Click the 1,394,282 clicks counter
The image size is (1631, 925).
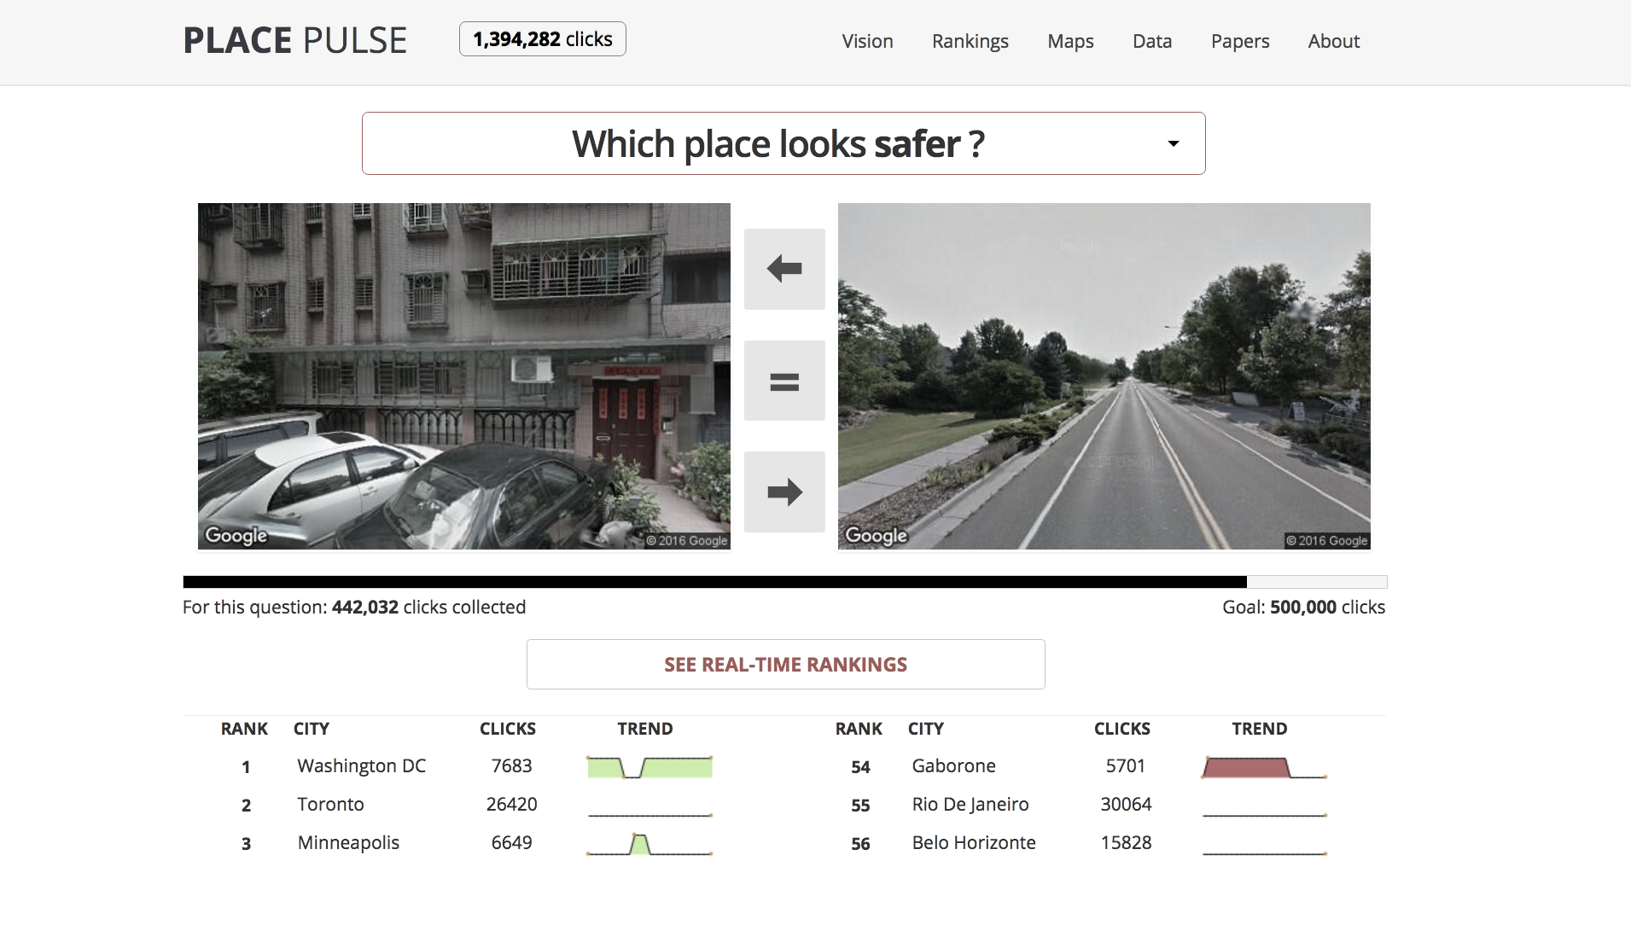[x=543, y=39]
